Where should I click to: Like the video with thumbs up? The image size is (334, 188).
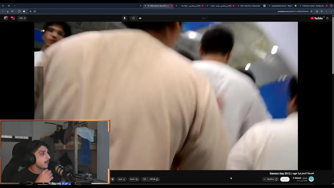[x=154, y=179]
